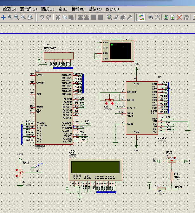Click the Packaging Tool chip icon
Viewport: 195px width, 213px height.
tap(123, 17)
